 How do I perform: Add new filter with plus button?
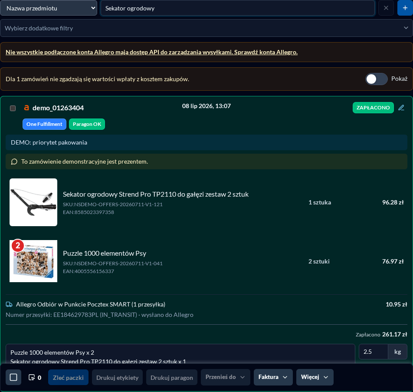[405, 8]
